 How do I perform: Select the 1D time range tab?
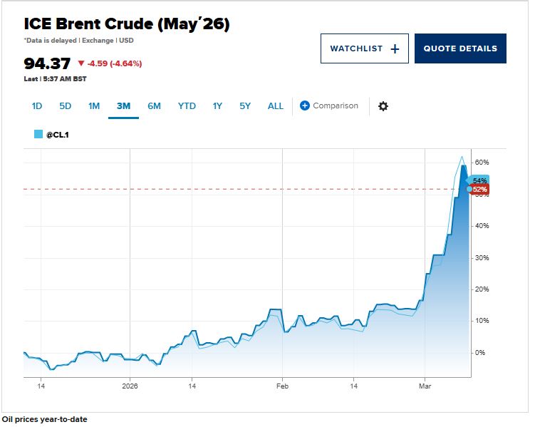[37, 106]
